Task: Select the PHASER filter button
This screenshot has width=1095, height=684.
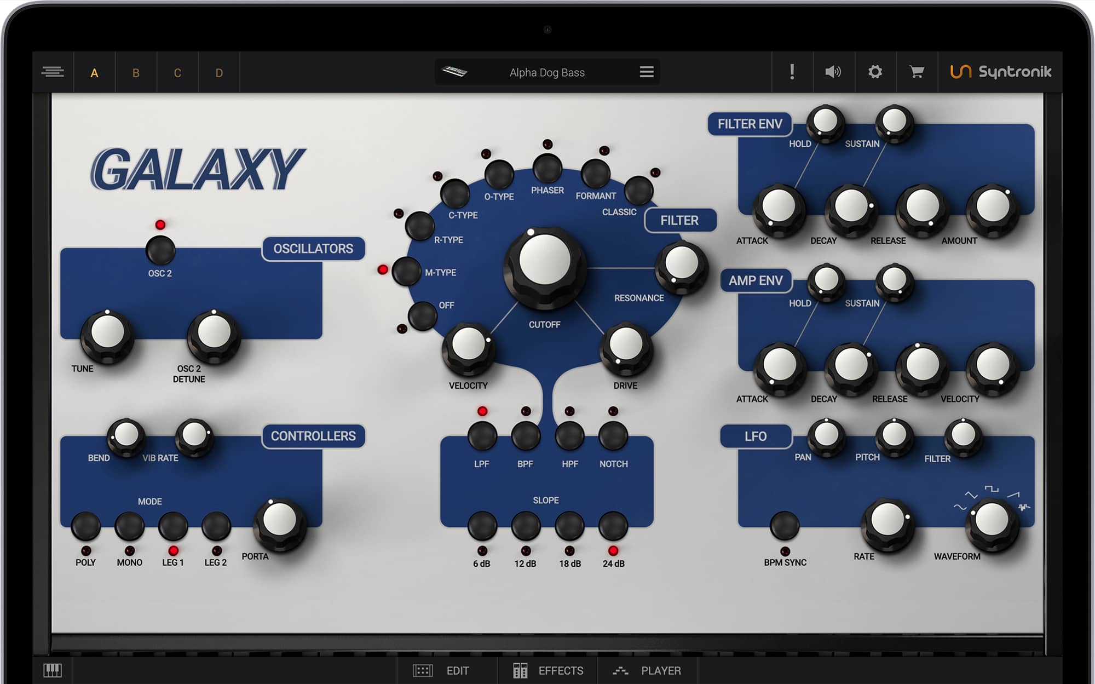Action: [x=547, y=168]
